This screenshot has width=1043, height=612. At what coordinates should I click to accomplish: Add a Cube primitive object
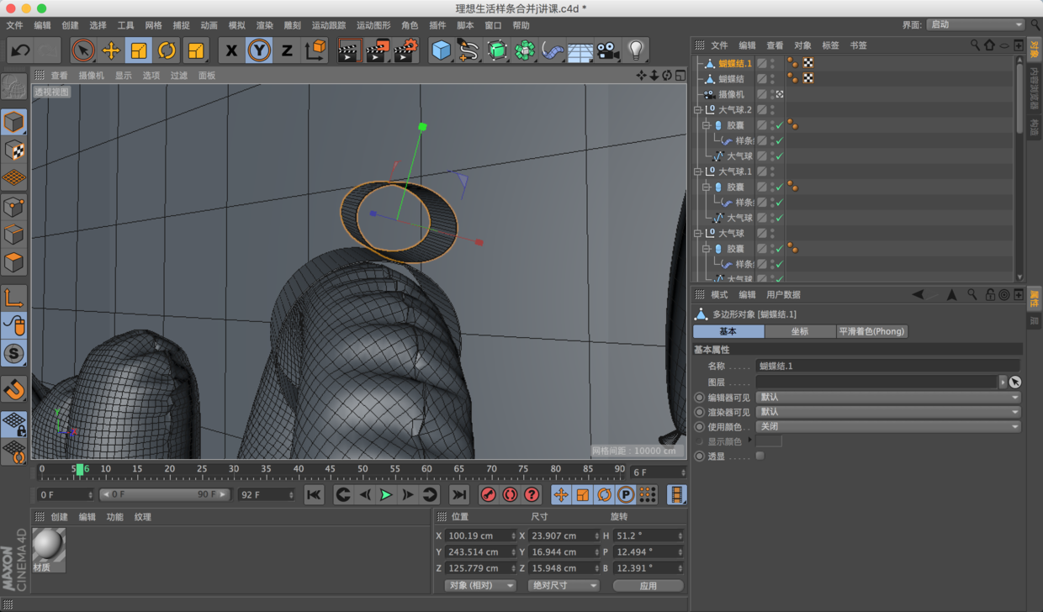click(x=441, y=50)
